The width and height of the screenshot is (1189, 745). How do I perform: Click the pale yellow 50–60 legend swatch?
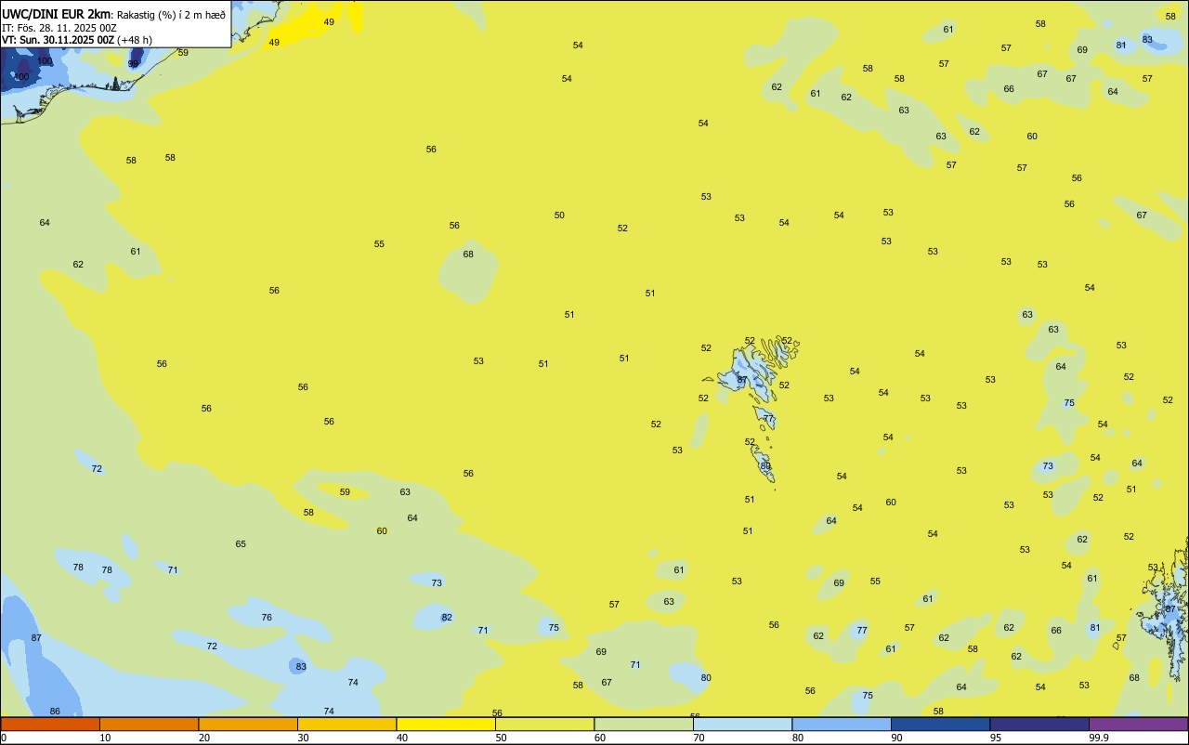point(544,724)
